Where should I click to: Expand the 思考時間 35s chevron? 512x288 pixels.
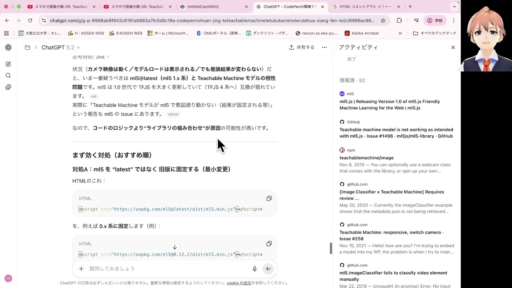point(108,57)
